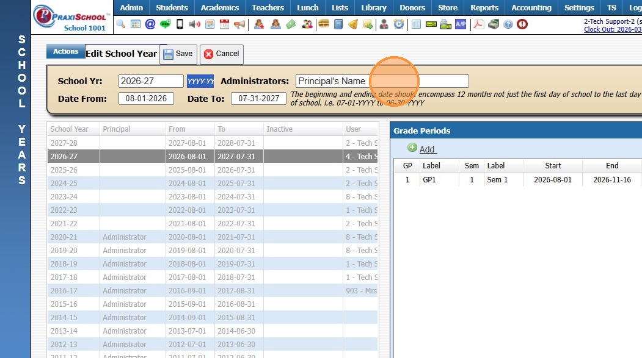
Task: Click the Save button
Action: click(x=178, y=54)
